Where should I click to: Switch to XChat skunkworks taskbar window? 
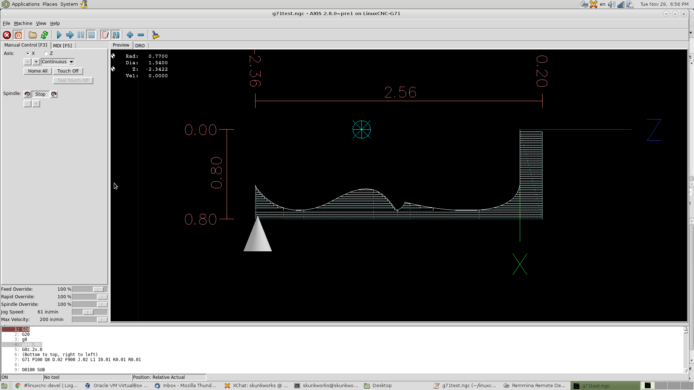(256, 386)
